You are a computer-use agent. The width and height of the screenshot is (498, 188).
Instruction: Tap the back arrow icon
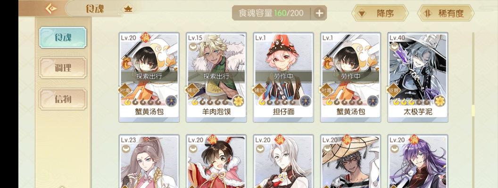pyautogui.click(x=51, y=8)
